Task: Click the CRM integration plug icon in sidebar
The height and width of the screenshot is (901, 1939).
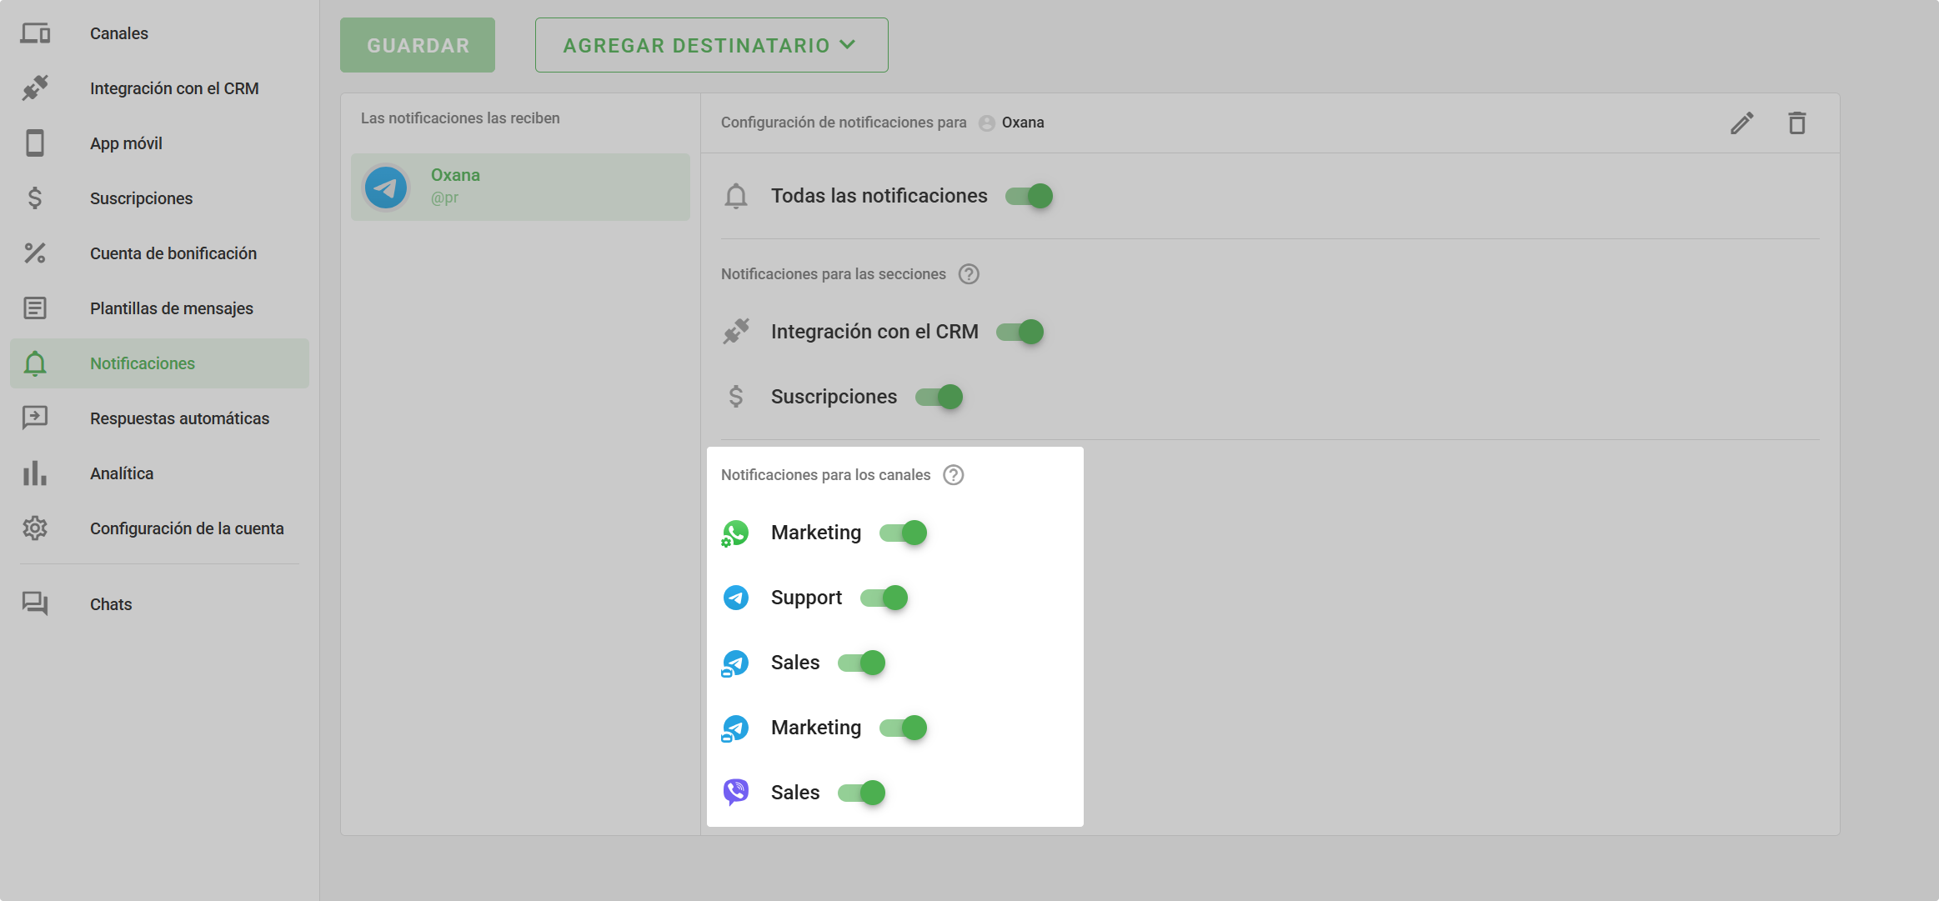Action: coord(35,88)
